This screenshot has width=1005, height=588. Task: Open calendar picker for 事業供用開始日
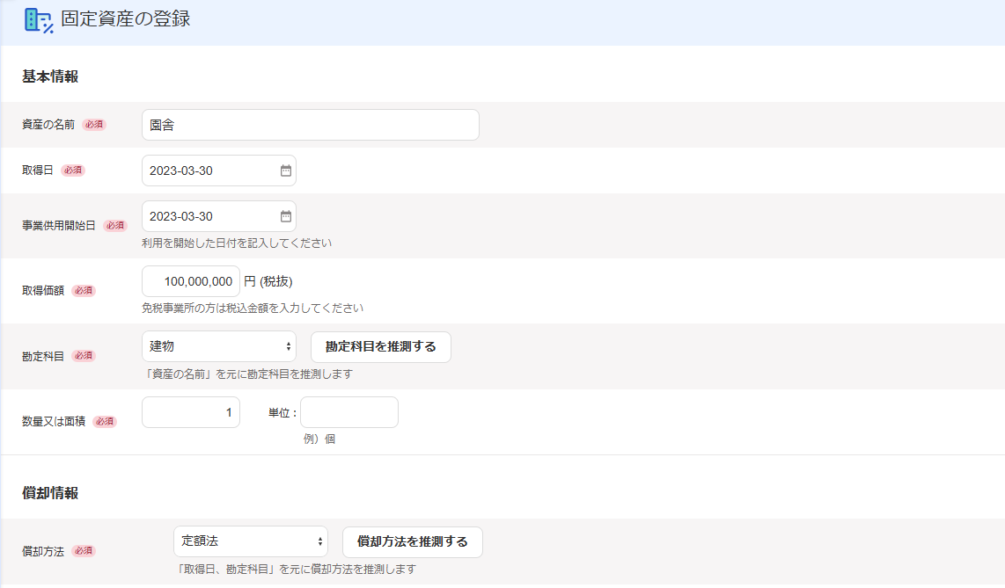pyautogui.click(x=286, y=216)
